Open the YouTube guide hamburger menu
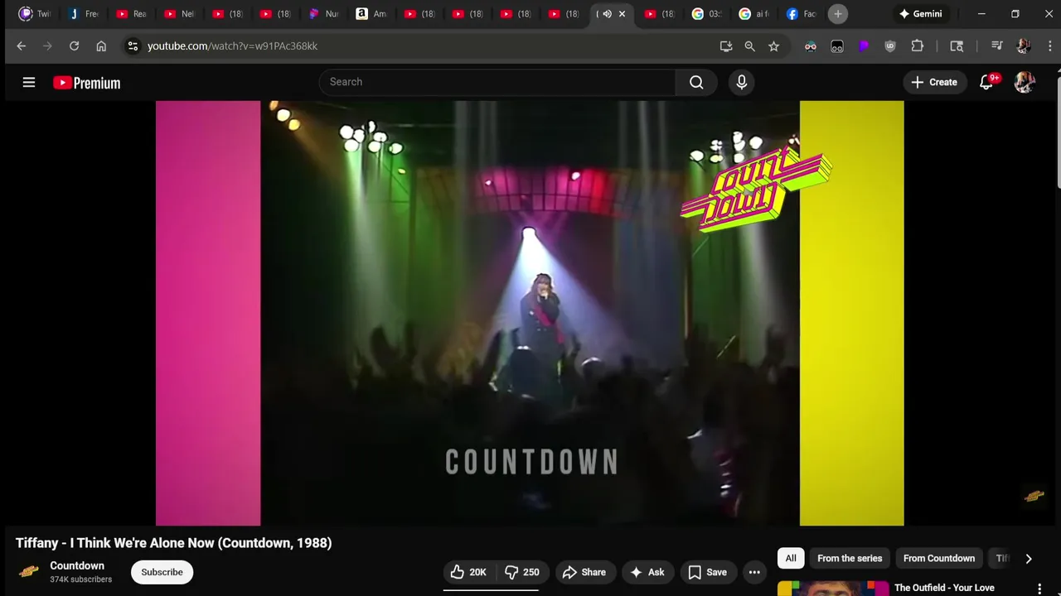The width and height of the screenshot is (1061, 596). pyautogui.click(x=29, y=82)
